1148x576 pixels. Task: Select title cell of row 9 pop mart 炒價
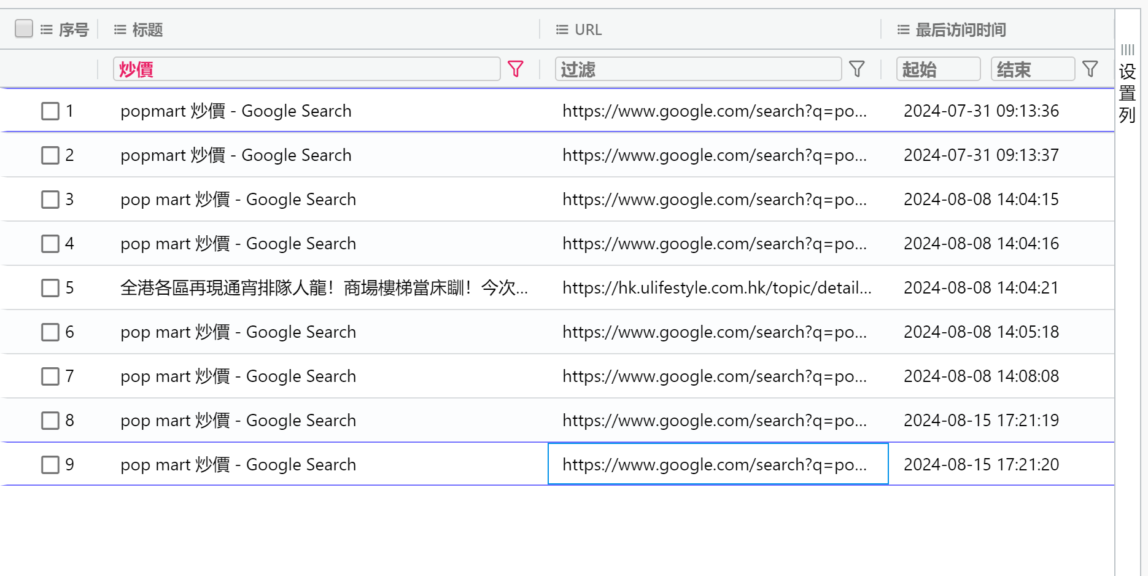238,465
